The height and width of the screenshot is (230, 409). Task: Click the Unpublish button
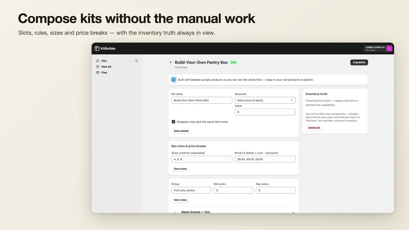tap(359, 62)
